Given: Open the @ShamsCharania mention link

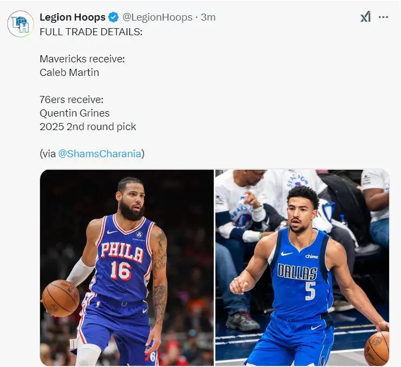Looking at the screenshot, I should pyautogui.click(x=100, y=153).
